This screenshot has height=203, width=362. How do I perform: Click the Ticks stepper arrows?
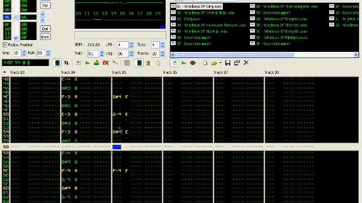click(162, 45)
